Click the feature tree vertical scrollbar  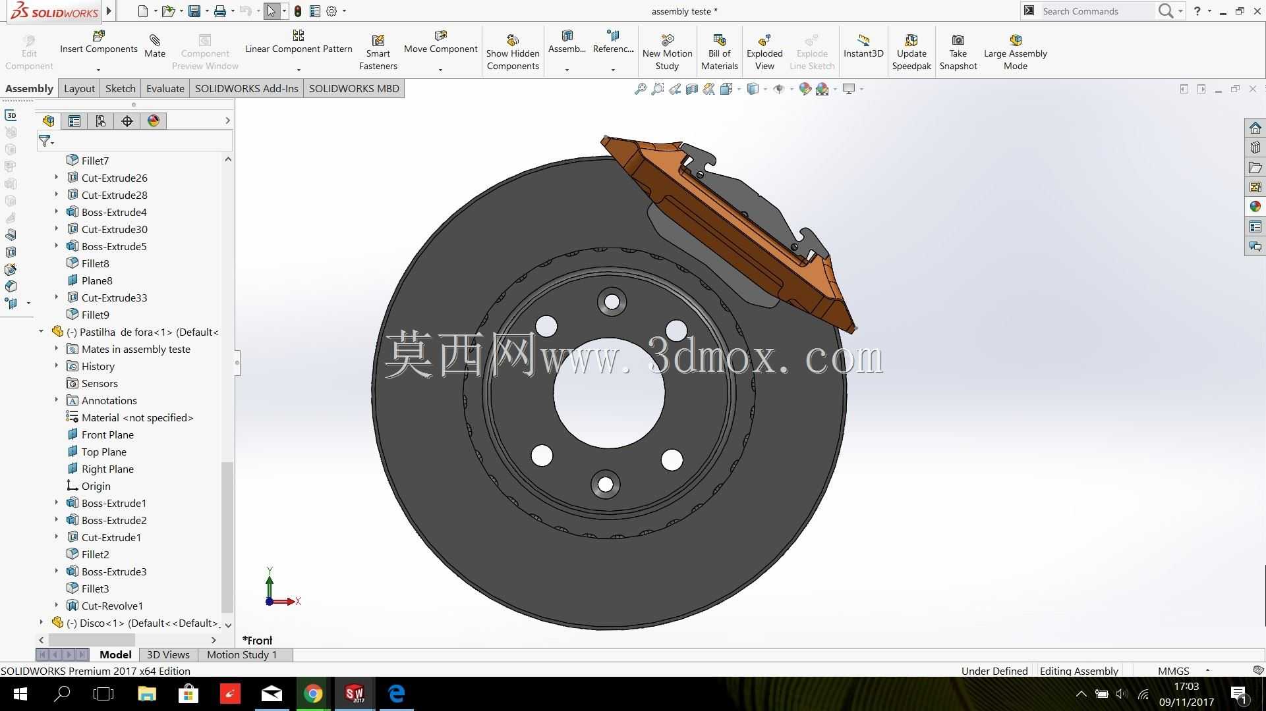[227, 537]
